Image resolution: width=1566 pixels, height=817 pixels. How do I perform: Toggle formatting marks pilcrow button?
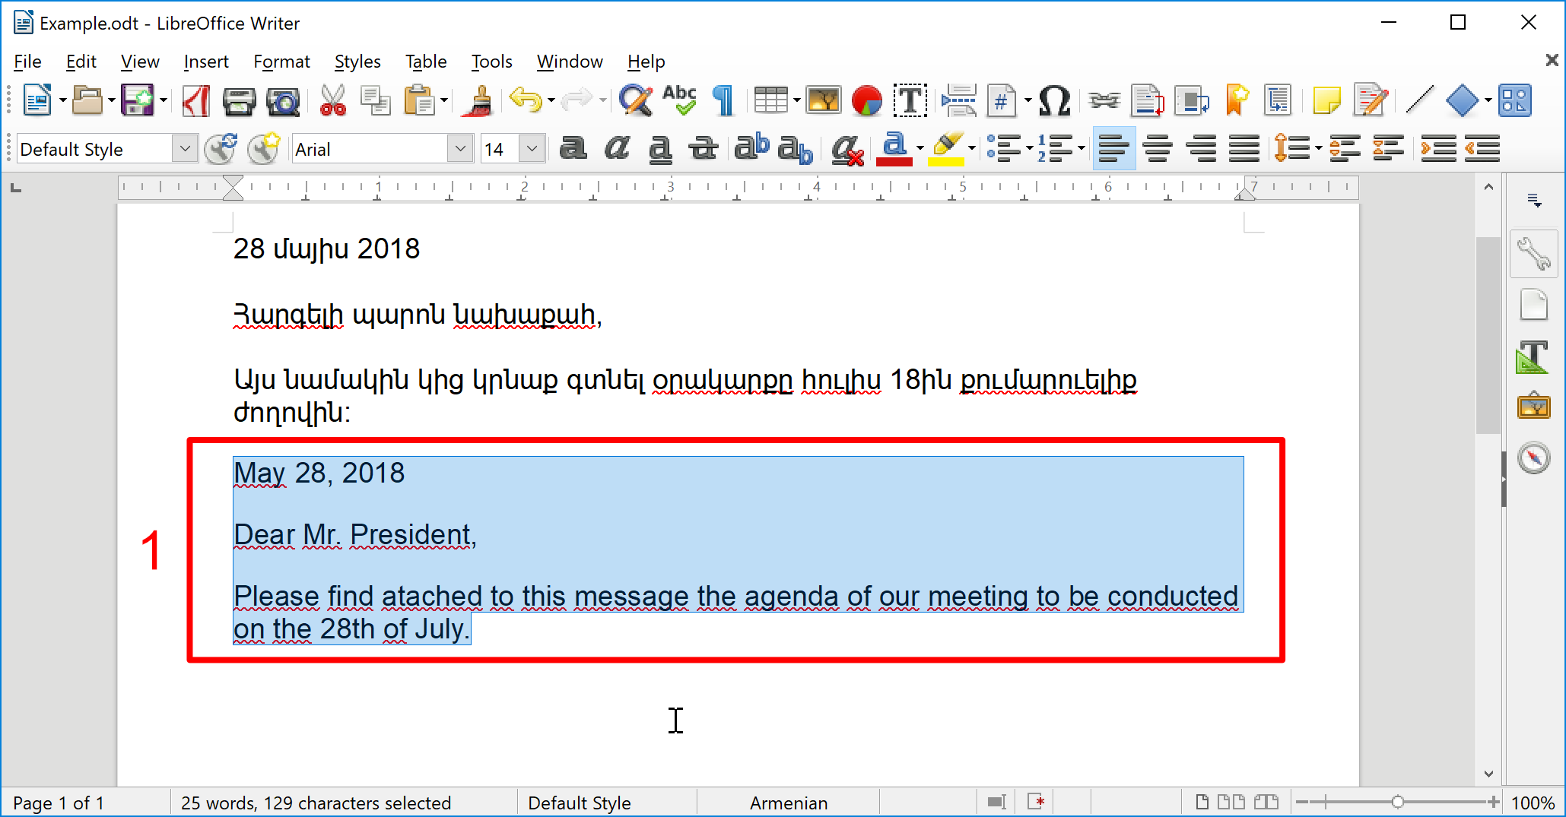[x=724, y=101]
